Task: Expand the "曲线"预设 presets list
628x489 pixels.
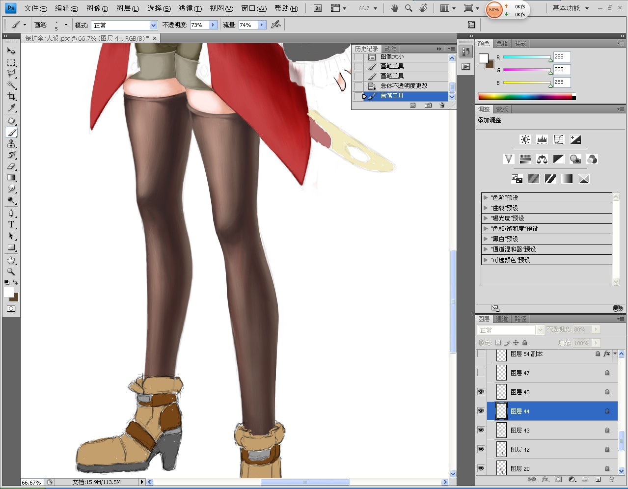Action: pos(486,208)
